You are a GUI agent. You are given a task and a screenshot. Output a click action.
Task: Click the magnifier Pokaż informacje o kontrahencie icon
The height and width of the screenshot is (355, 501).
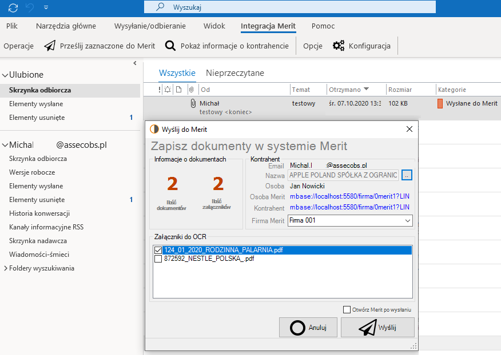[170, 46]
